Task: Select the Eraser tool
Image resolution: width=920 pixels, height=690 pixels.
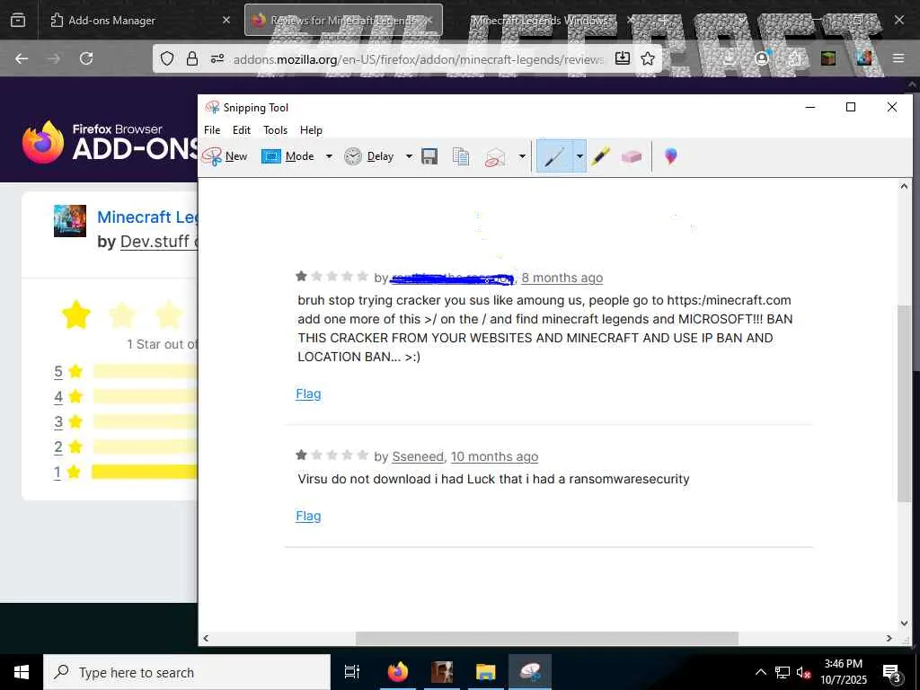Action: pyautogui.click(x=632, y=156)
